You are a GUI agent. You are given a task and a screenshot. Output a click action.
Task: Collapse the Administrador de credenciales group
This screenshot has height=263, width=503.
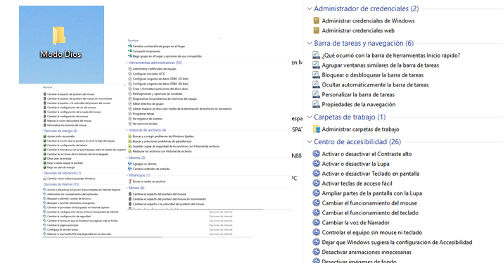pyautogui.click(x=310, y=8)
